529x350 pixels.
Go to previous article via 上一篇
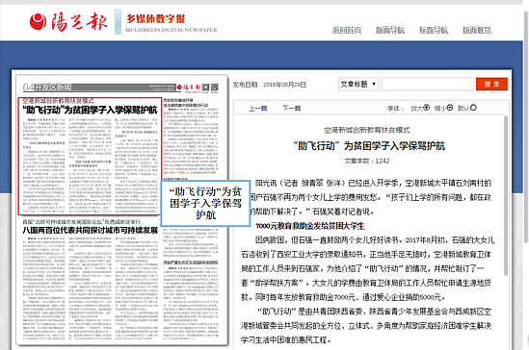click(x=257, y=109)
